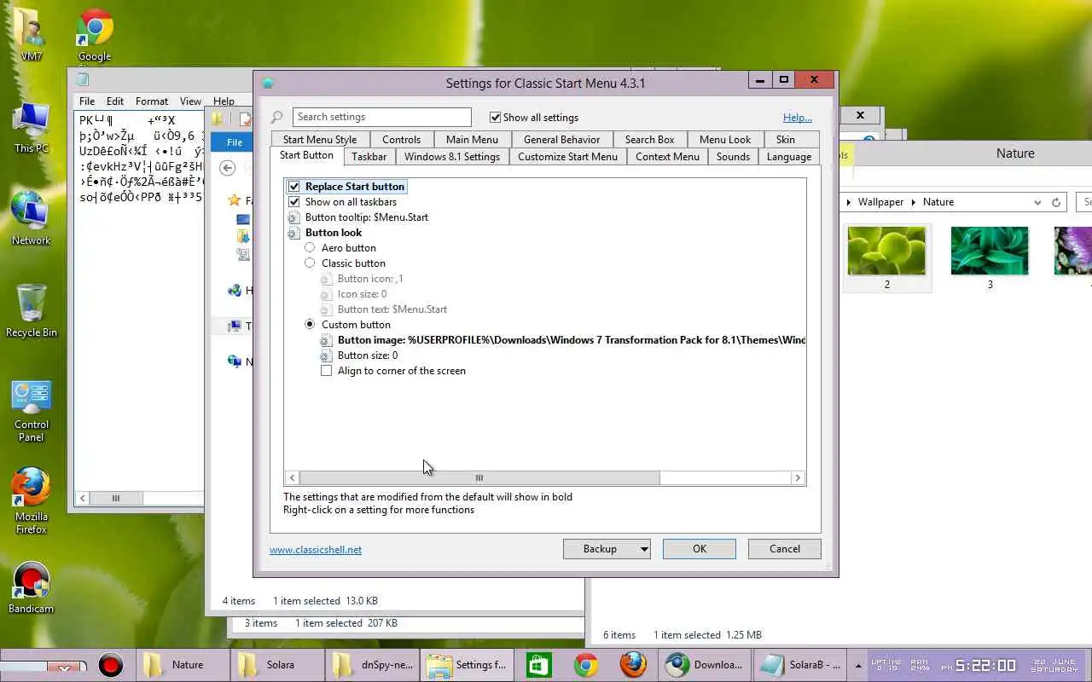Screen dimensions: 1092x682
Task: Open Chrome from the taskbar
Action: click(x=586, y=665)
